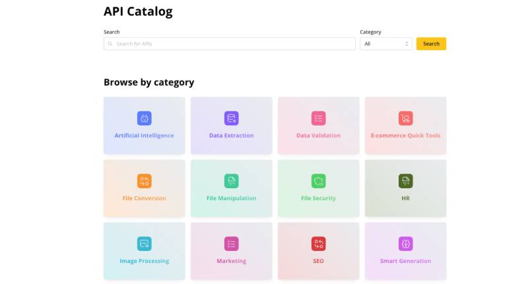Select the Smart Generation text label
Viewport: 528px width, 284px height.
click(x=405, y=261)
